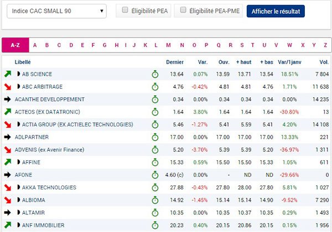This screenshot has width=332, height=232.
Task: Click the green up arrow beside AB SCIENCE
Action: [8, 74]
